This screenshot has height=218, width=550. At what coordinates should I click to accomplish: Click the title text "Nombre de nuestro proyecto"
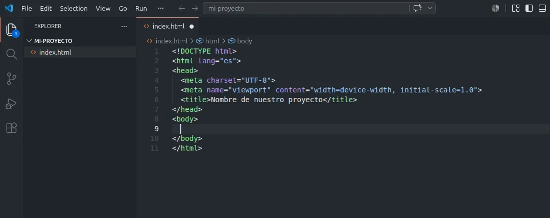pos(267,100)
